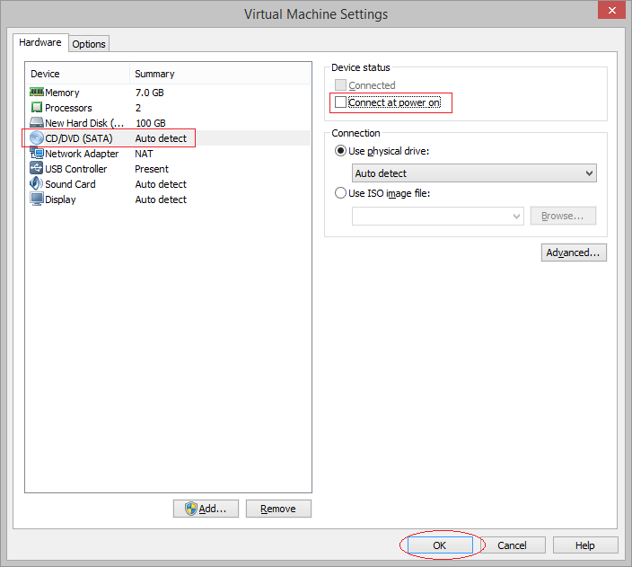Click the Memory chip icon
The height and width of the screenshot is (567, 632).
tap(36, 92)
